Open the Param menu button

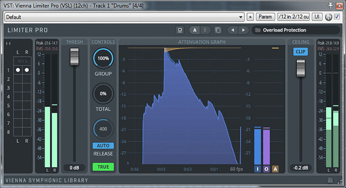tap(265, 17)
